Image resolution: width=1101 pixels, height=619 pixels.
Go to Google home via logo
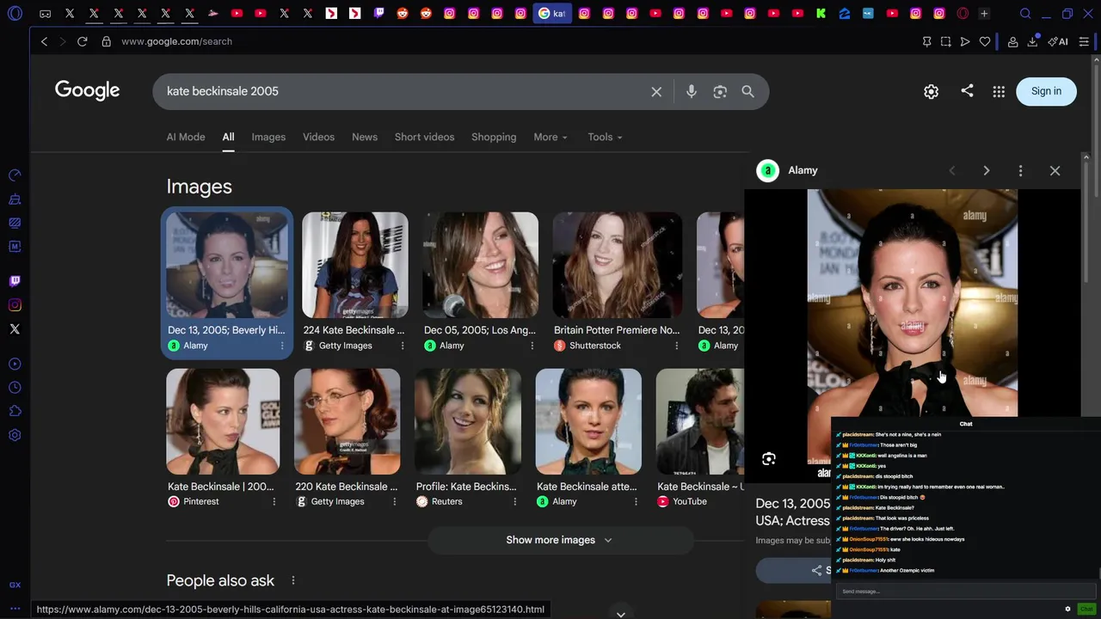87,91
